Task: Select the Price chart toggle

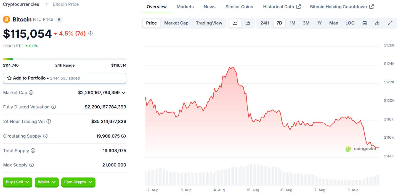Action: [x=151, y=23]
